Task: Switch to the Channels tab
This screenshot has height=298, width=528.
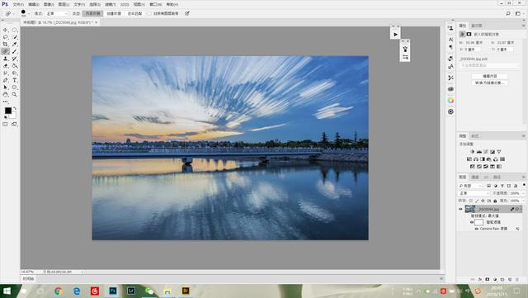Action: tap(475, 177)
